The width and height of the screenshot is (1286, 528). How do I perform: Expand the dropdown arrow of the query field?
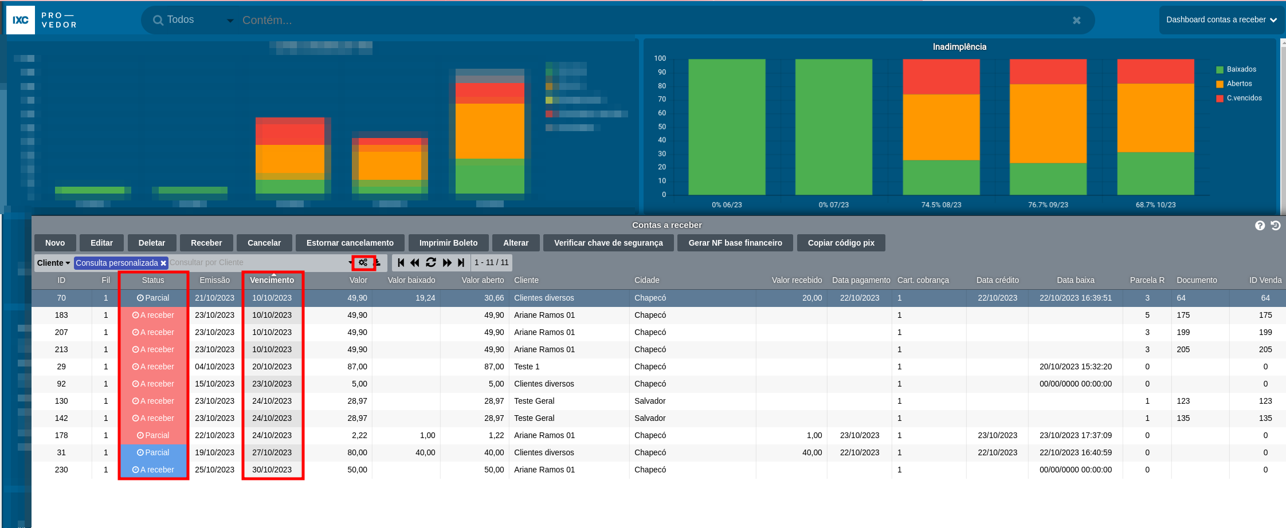click(350, 263)
